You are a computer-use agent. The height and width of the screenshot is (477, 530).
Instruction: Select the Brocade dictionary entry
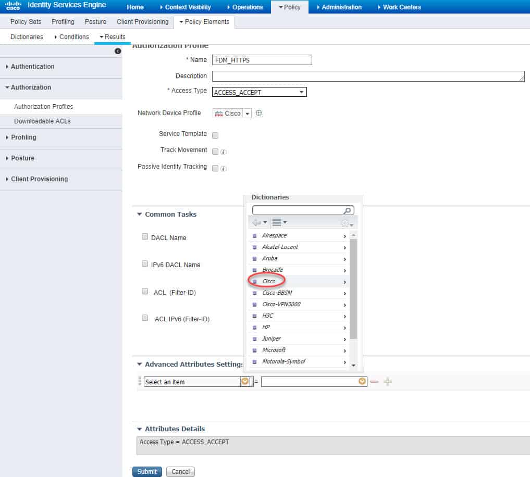(299, 270)
